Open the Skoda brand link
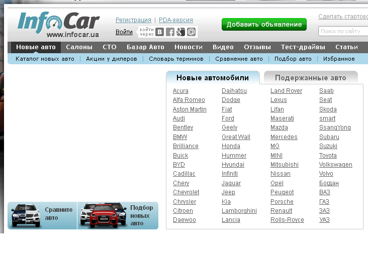Image resolution: width=368 pixels, height=257 pixels. [x=328, y=109]
